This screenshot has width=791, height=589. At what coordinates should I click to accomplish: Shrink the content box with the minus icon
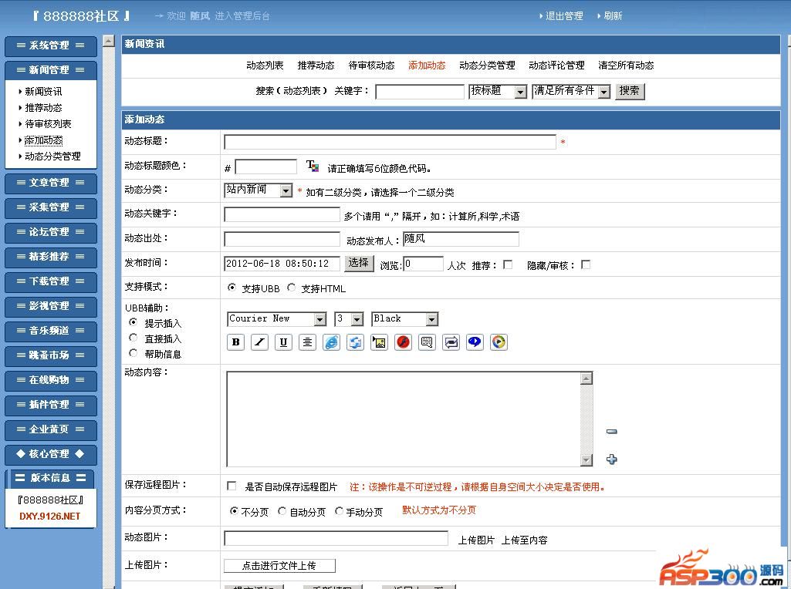[611, 431]
